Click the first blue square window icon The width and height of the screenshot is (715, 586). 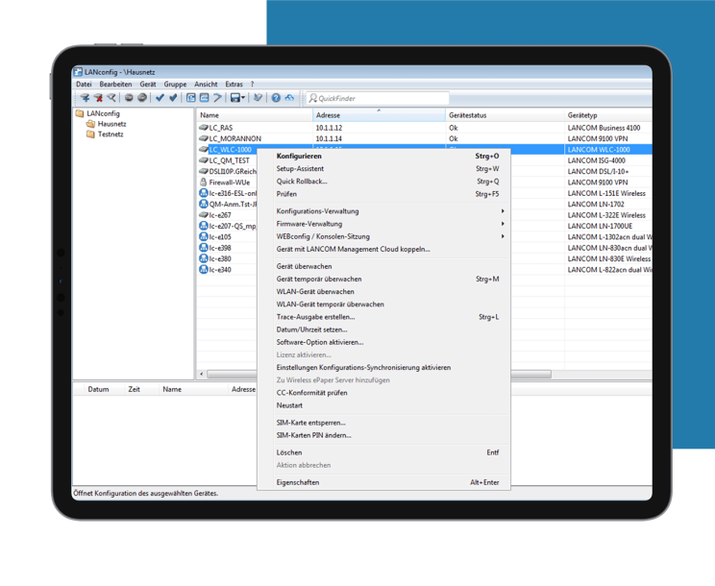tap(191, 98)
